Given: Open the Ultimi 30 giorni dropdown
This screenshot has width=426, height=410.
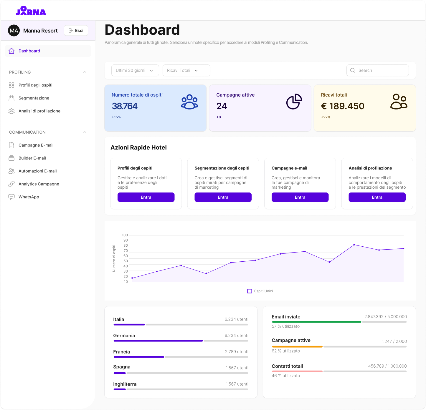Looking at the screenshot, I should 135,70.
